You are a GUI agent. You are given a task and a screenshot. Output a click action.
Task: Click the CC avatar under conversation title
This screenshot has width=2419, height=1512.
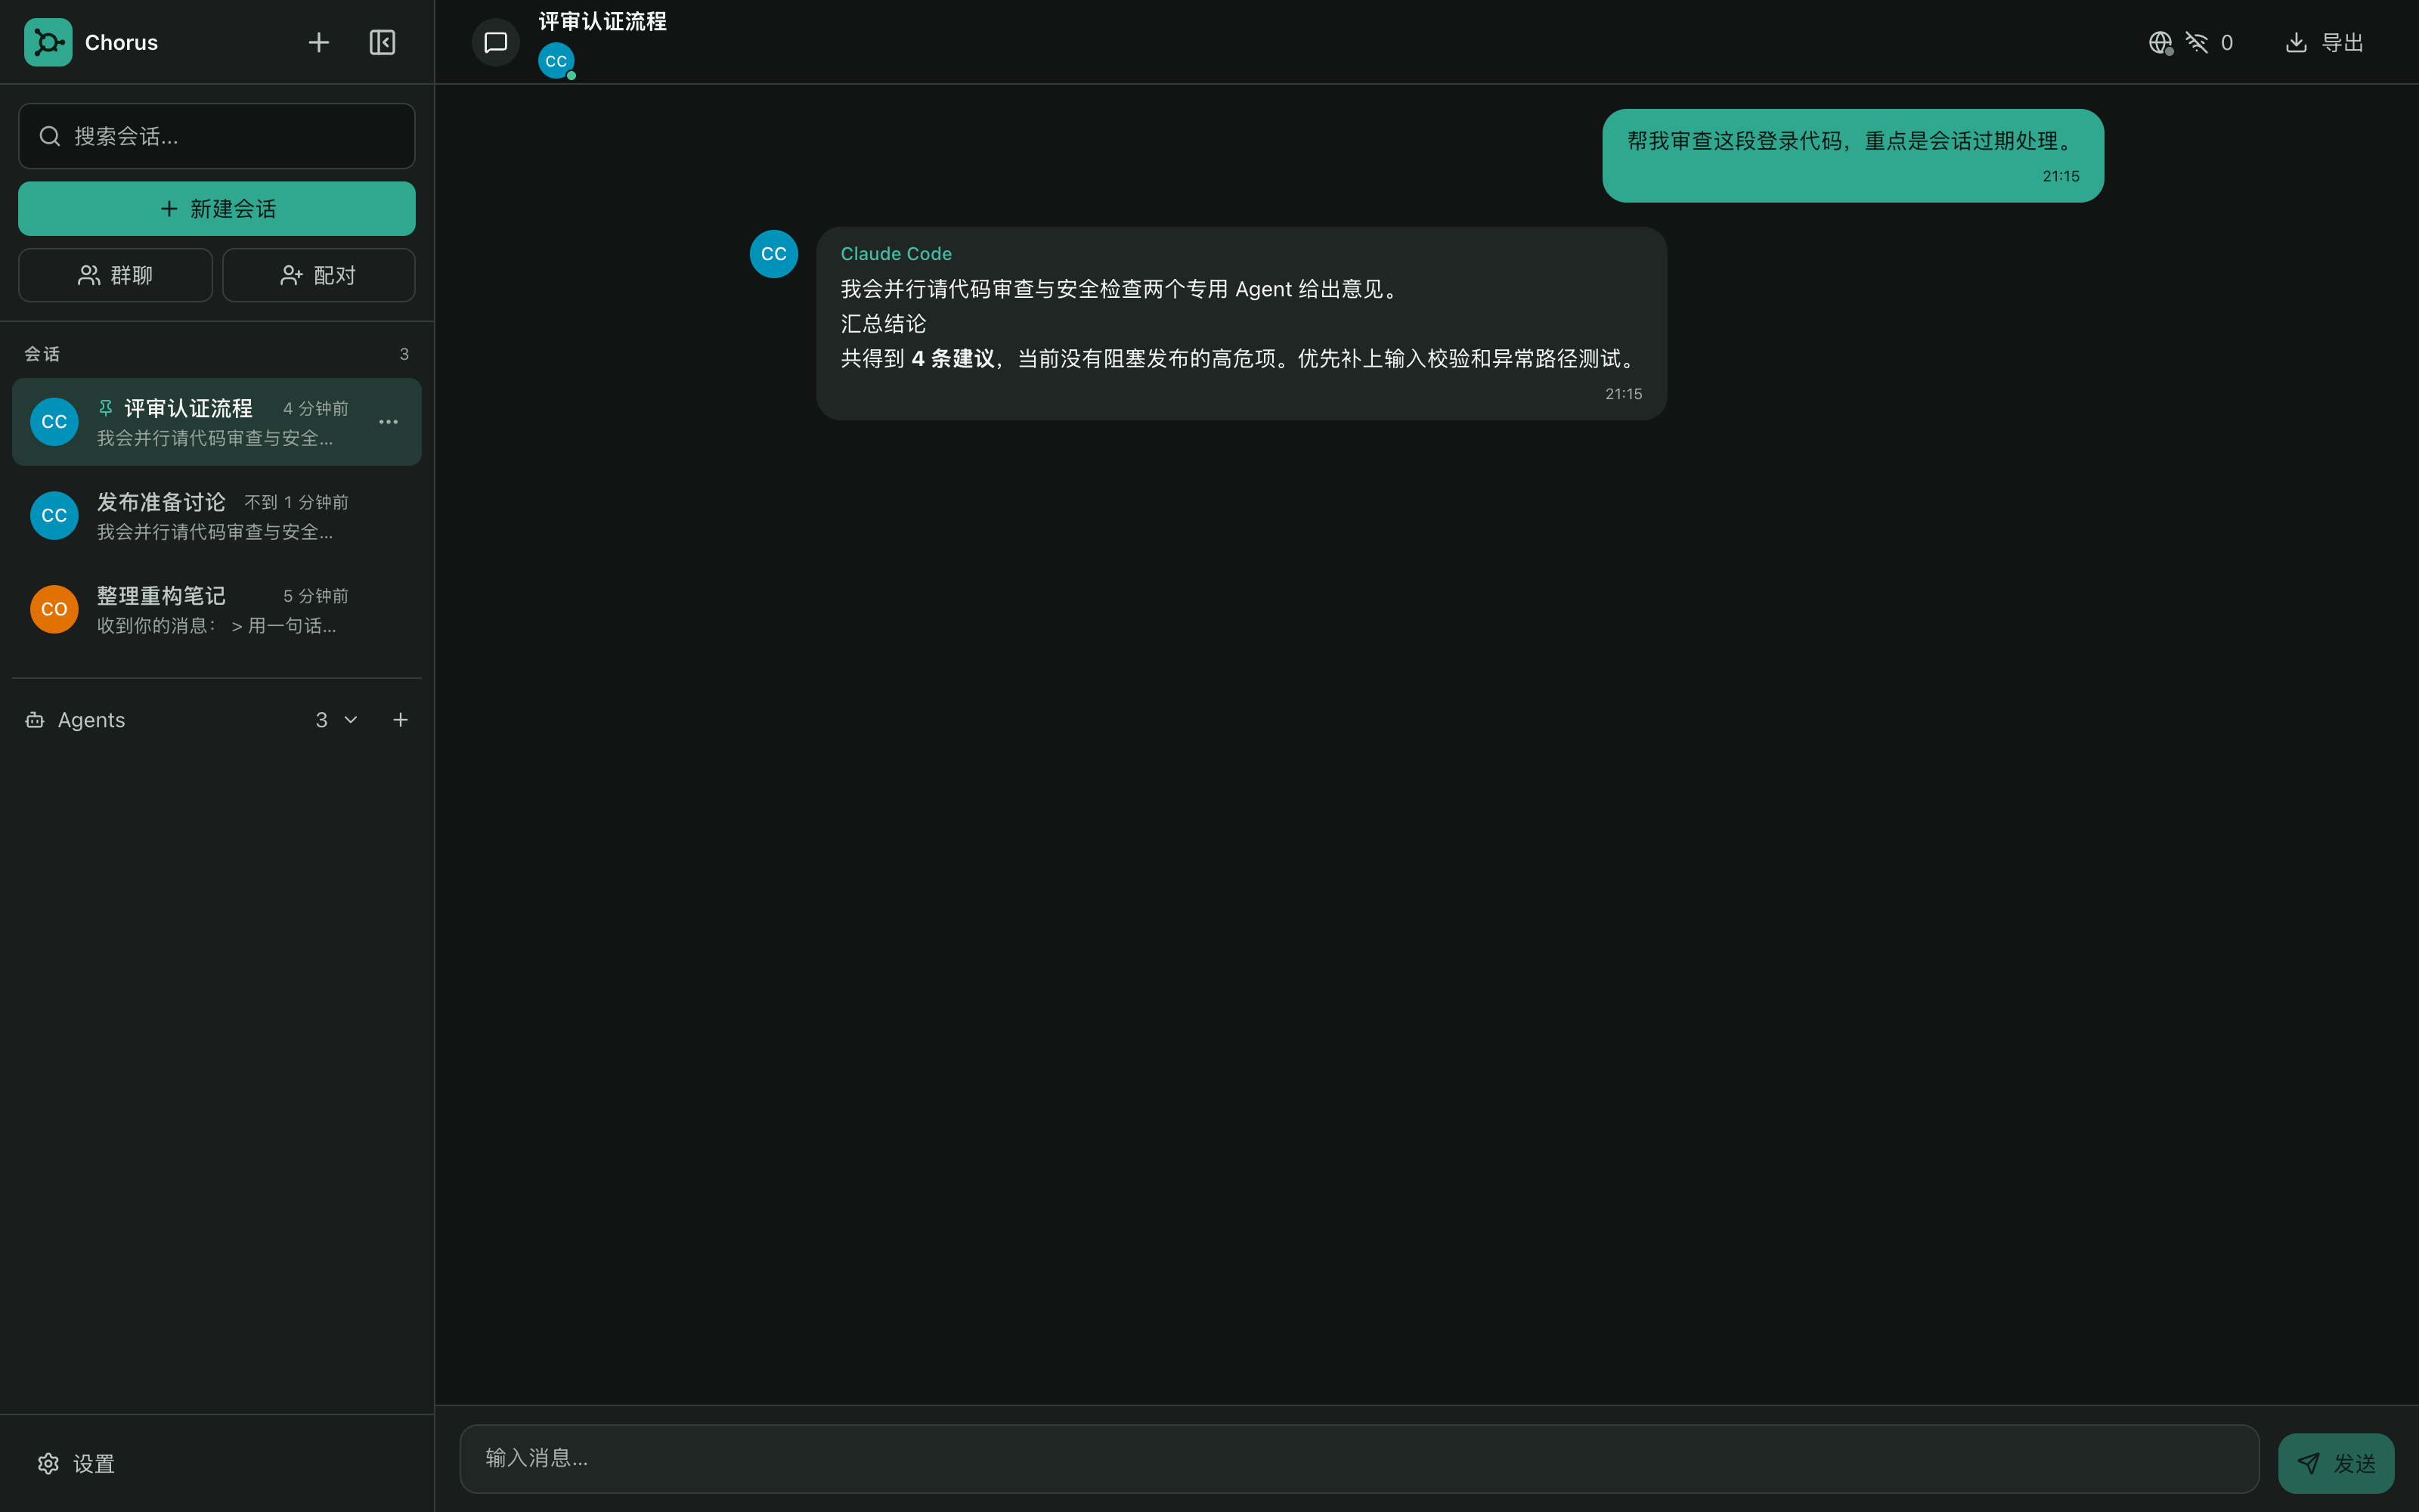pos(557,61)
